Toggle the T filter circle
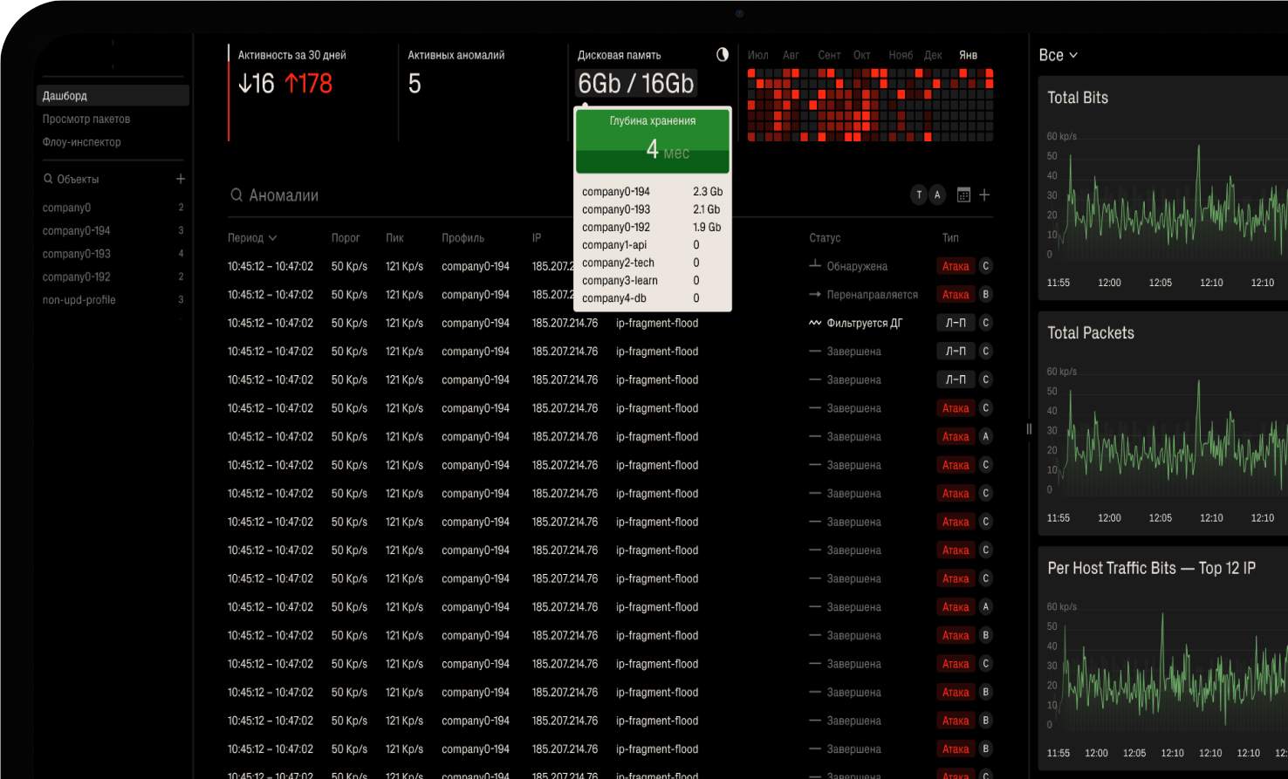The width and height of the screenshot is (1288, 779). [x=919, y=195]
